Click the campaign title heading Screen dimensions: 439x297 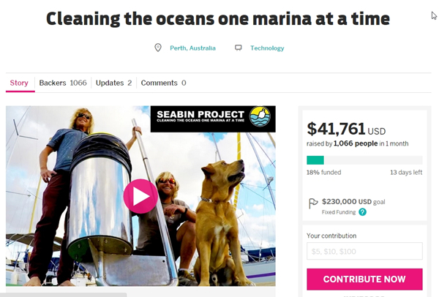218,19
